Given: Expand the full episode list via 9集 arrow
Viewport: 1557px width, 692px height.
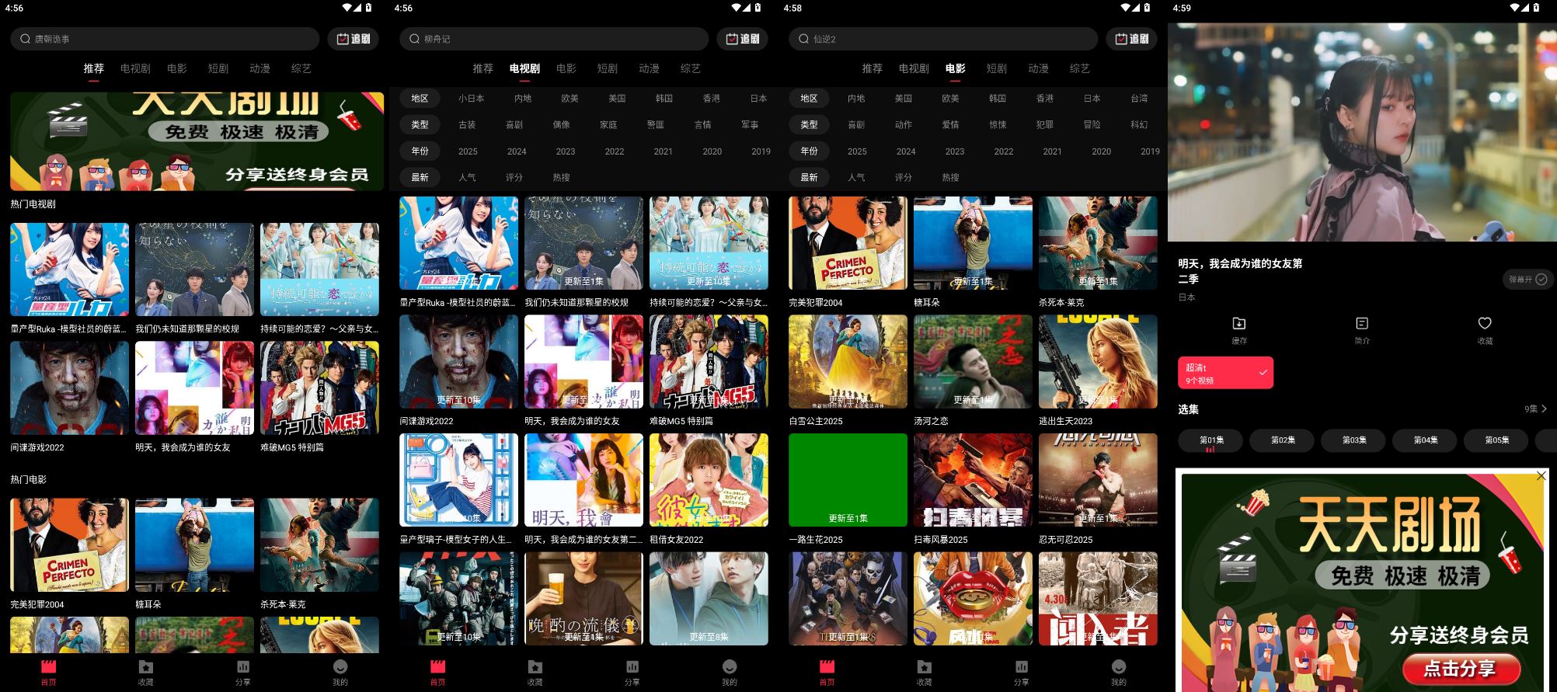Looking at the screenshot, I should pyautogui.click(x=1535, y=409).
